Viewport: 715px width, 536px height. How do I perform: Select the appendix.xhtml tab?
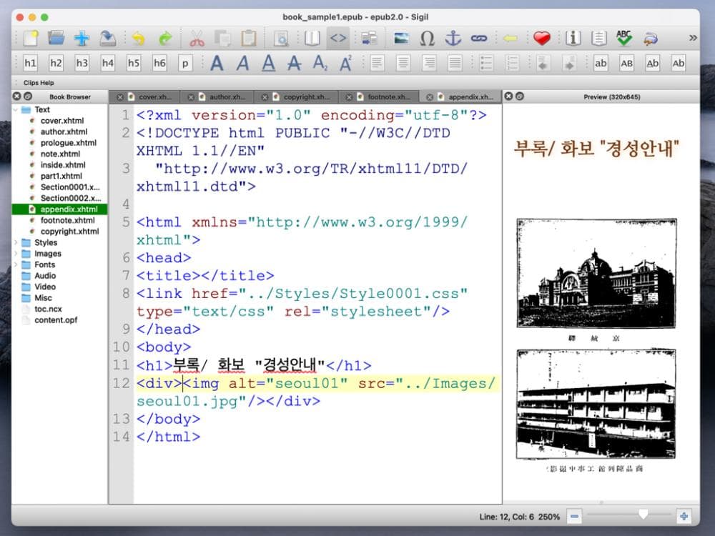coord(461,97)
